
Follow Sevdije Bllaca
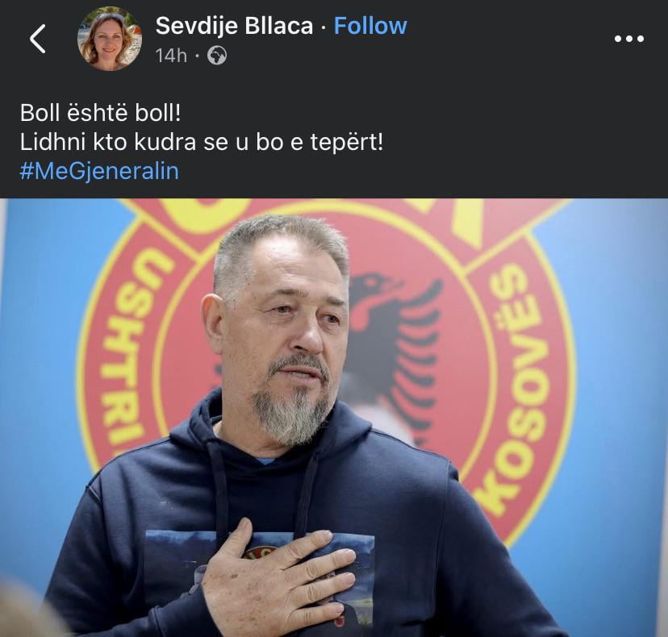coord(370,26)
